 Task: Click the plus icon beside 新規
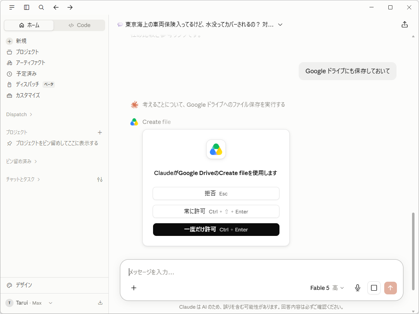pos(9,41)
